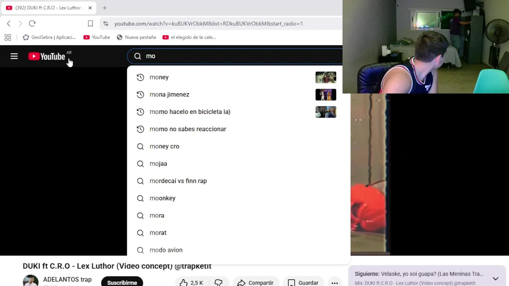The width and height of the screenshot is (509, 286).
Task: Click search icon beside 'moonkey'
Action: pyautogui.click(x=140, y=198)
